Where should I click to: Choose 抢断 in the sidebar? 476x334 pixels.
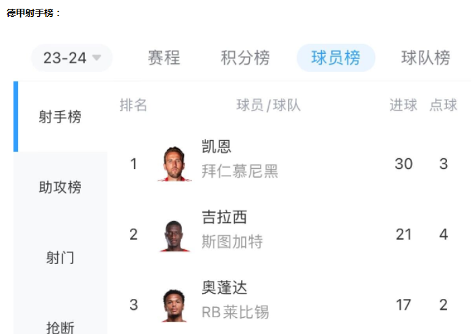pos(60,327)
